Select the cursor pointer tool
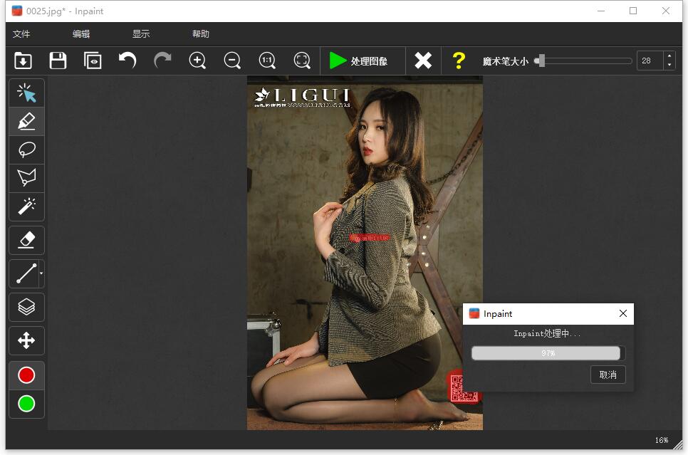 coord(26,93)
